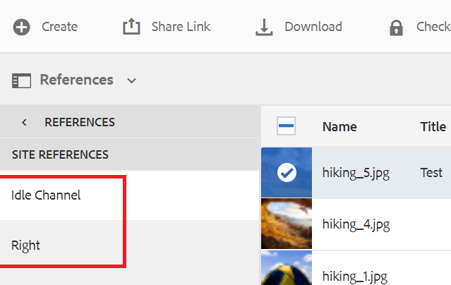Image resolution: width=451 pixels, height=285 pixels.
Task: Expand the References rail dropdown arrow
Action: 131,80
